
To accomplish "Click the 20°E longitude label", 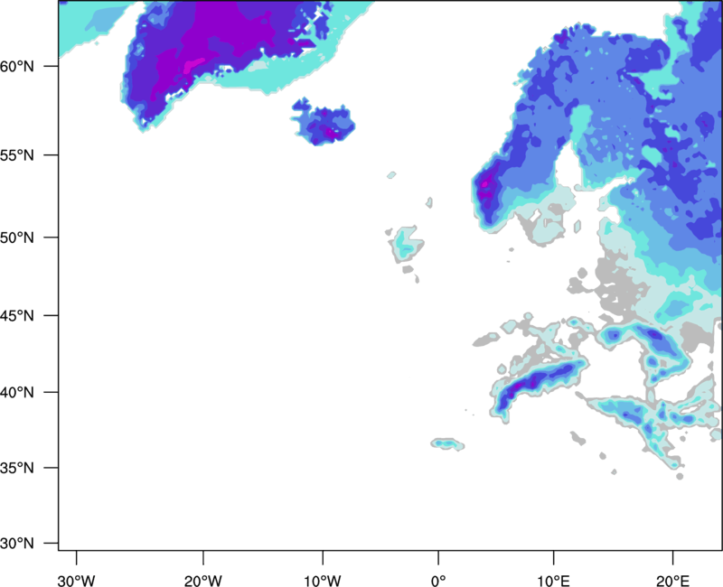I will pyautogui.click(x=672, y=581).
